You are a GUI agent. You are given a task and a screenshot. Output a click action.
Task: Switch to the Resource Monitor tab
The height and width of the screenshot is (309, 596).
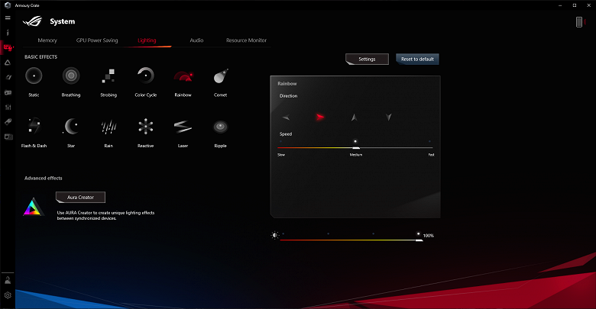click(x=246, y=40)
